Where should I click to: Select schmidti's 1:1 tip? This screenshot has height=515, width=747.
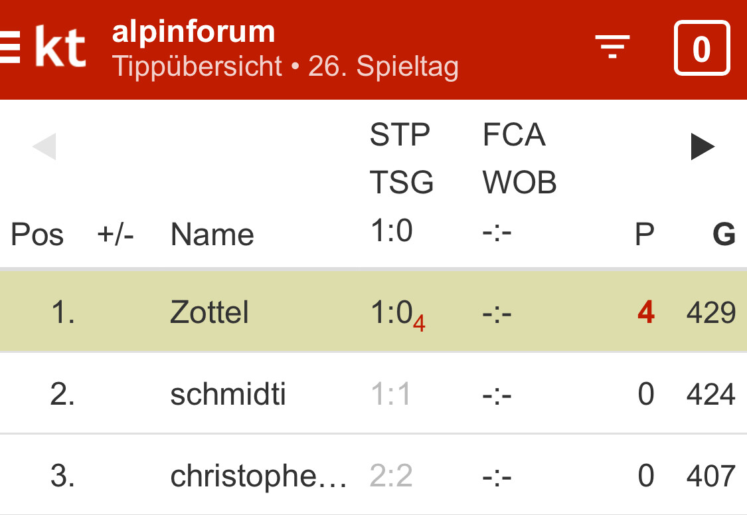click(390, 395)
